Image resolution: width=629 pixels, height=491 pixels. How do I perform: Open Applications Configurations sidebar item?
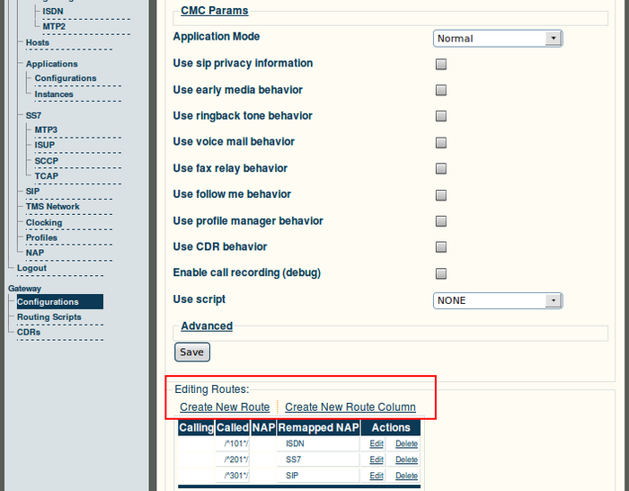(66, 78)
